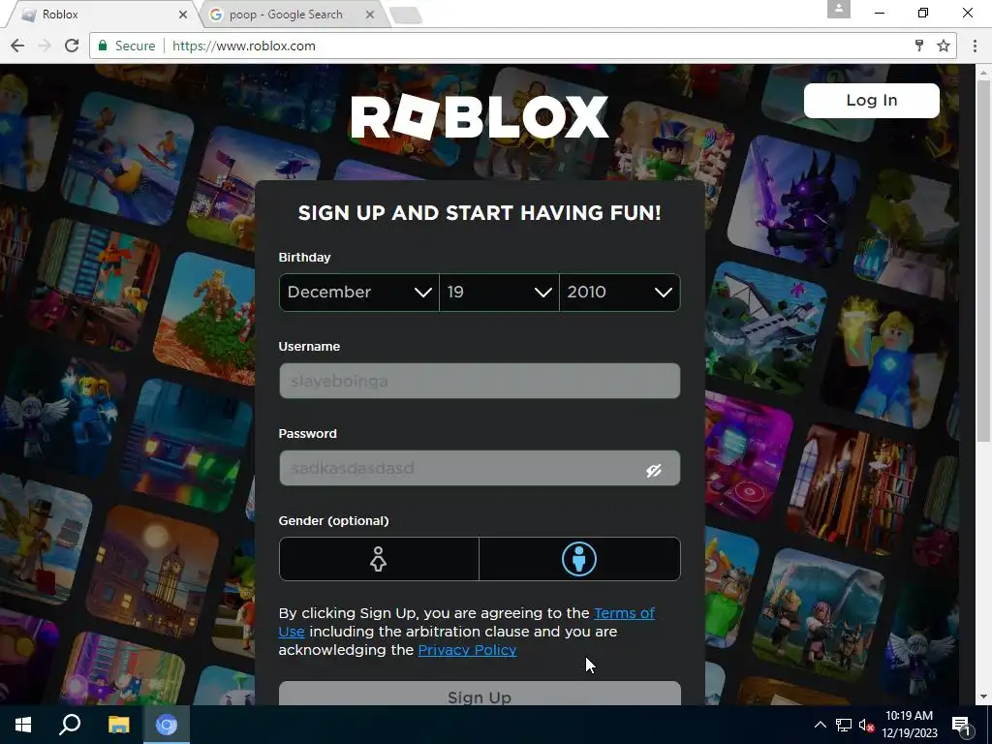The width and height of the screenshot is (992, 744).
Task: Click the saved password key icon
Action: point(919,46)
